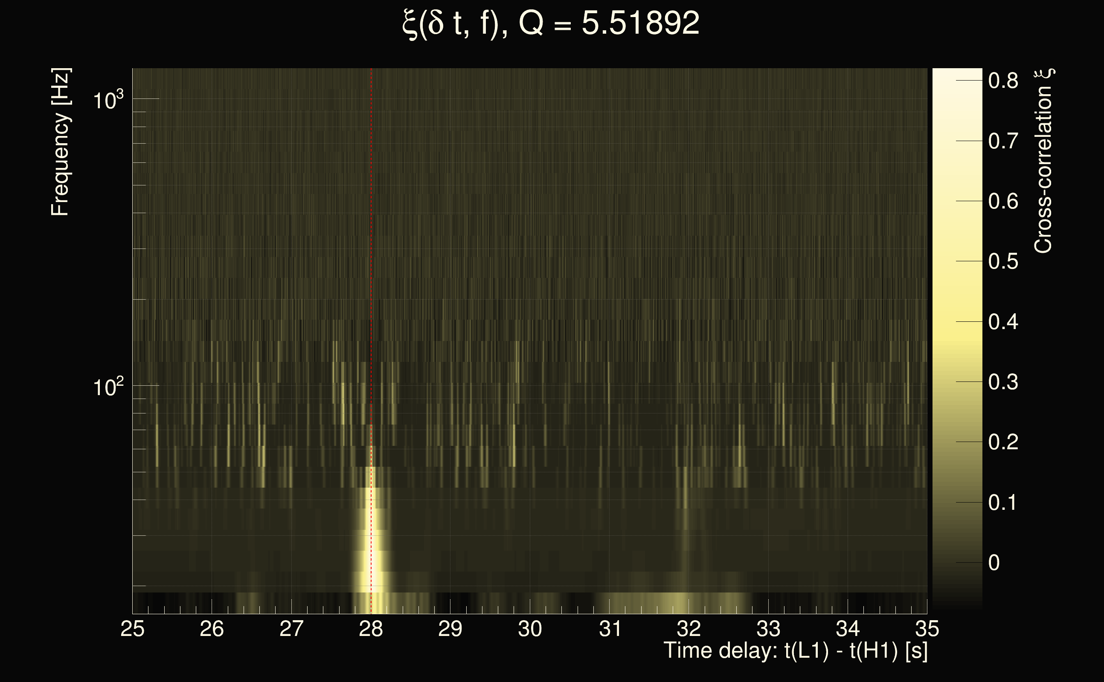Click the 10² frequency tick label

[x=108, y=387]
